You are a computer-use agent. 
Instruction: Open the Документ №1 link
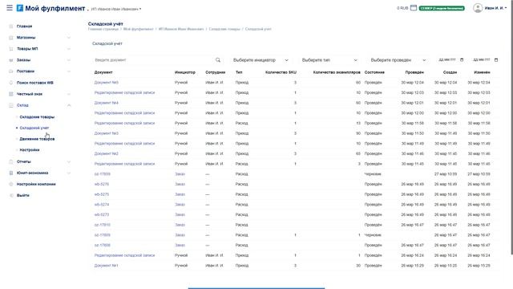pos(107,266)
